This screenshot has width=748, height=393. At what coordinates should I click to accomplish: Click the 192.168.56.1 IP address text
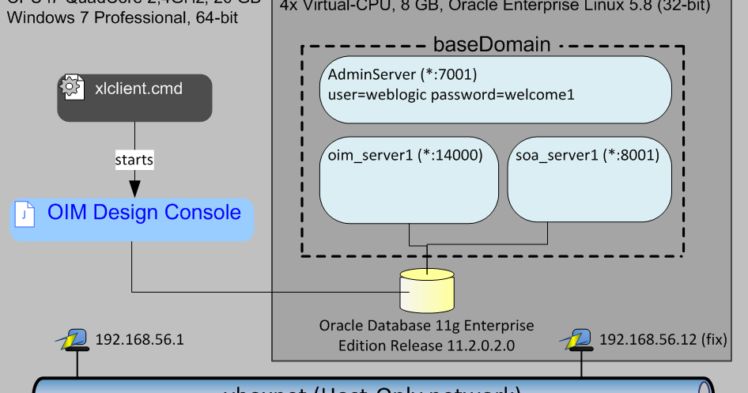[x=139, y=339]
